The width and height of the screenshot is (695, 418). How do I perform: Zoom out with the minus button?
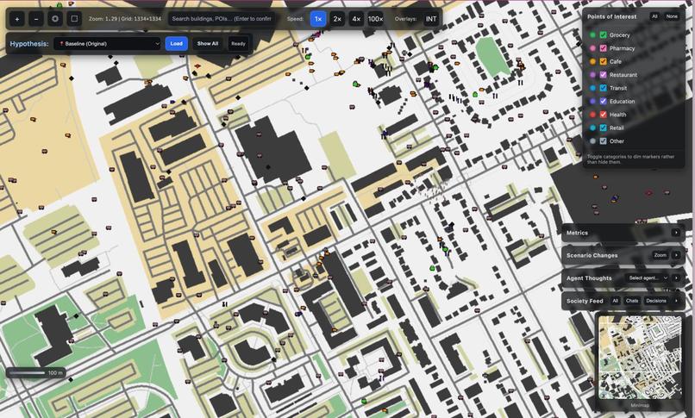click(36, 19)
